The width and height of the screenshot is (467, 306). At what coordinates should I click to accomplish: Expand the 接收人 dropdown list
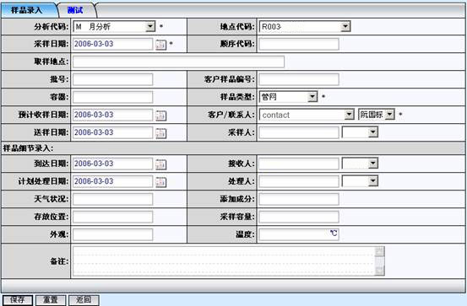coord(373,164)
